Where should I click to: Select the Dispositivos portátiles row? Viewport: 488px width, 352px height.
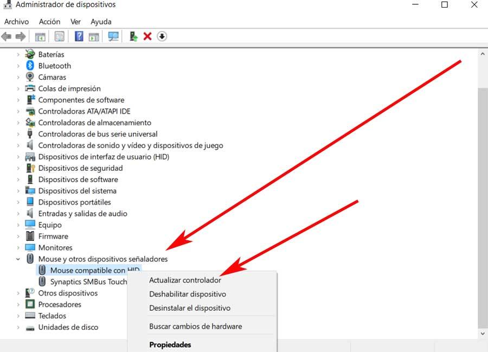coord(74,202)
